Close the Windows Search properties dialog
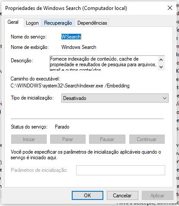This screenshot has height=206, width=179. pos(170,8)
